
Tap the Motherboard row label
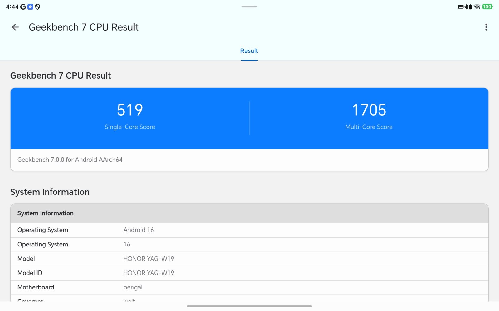coord(36,287)
